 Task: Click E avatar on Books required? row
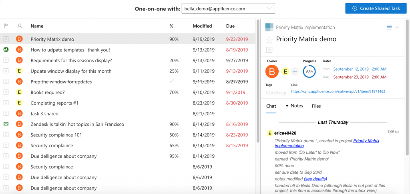[19, 92]
